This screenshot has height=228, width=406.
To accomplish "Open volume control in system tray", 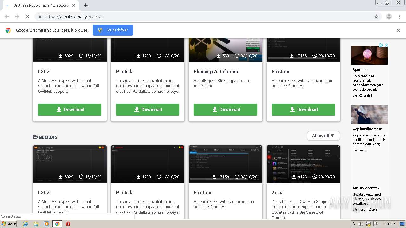I will coord(361,224).
